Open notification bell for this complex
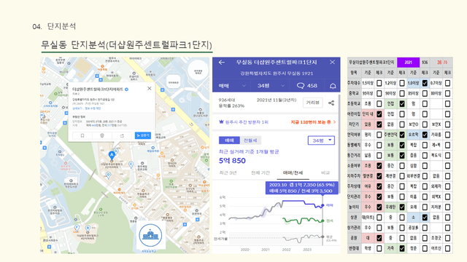467x262 pixels. [x=333, y=86]
